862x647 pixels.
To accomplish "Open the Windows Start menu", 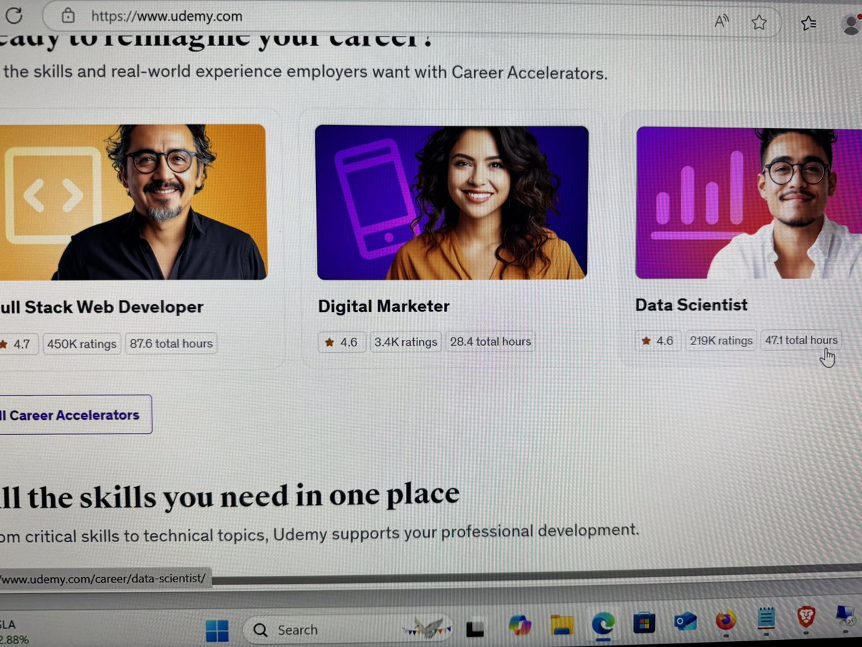I will 217,630.
